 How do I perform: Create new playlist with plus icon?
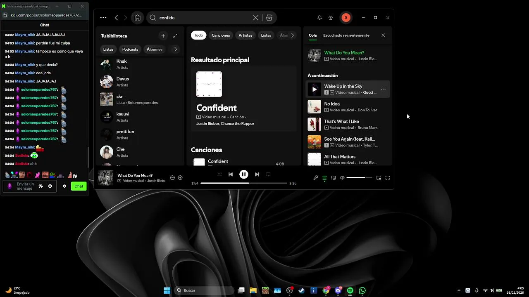tap(163, 36)
